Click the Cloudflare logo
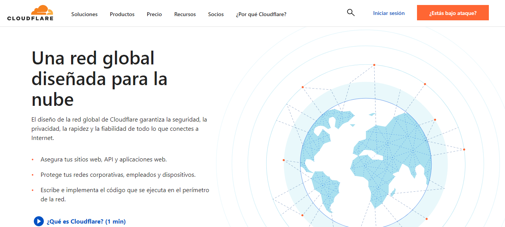 (x=30, y=13)
